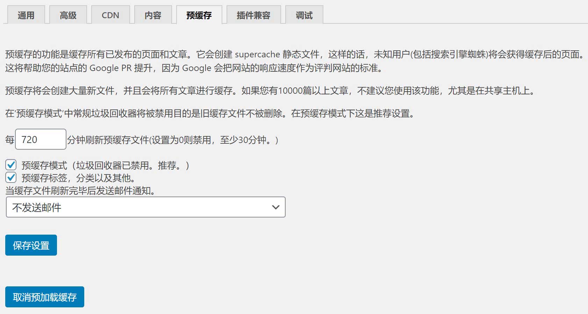This screenshot has height=314, width=588.
Task: Click the paragraph mentioning 10000篇以上文章
Action: pos(269,91)
